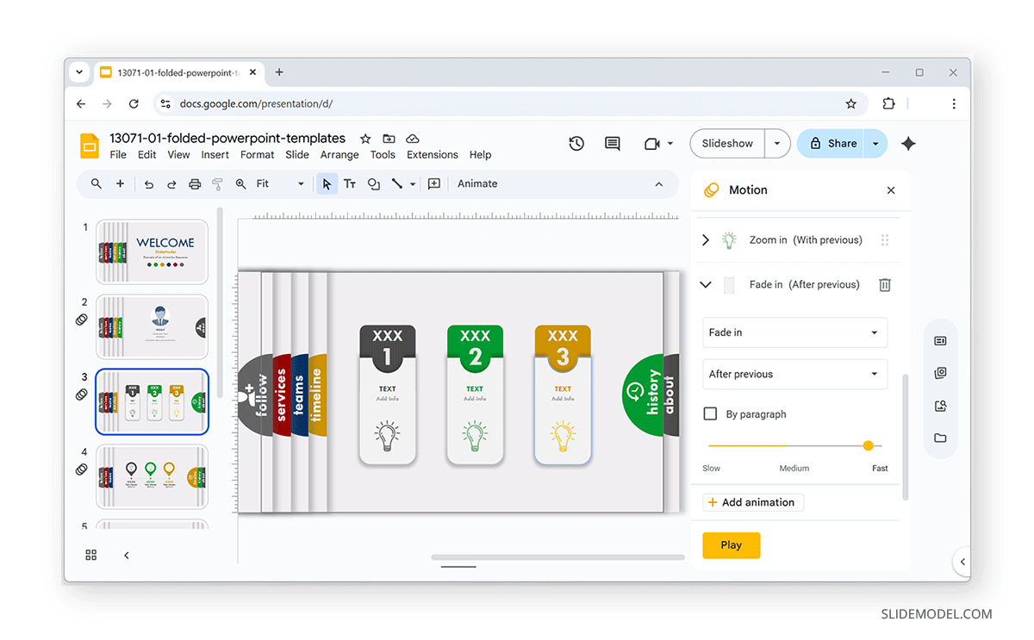Screen dimensions: 1034x640
Task: Activate the Paint format tool
Action: (x=217, y=183)
